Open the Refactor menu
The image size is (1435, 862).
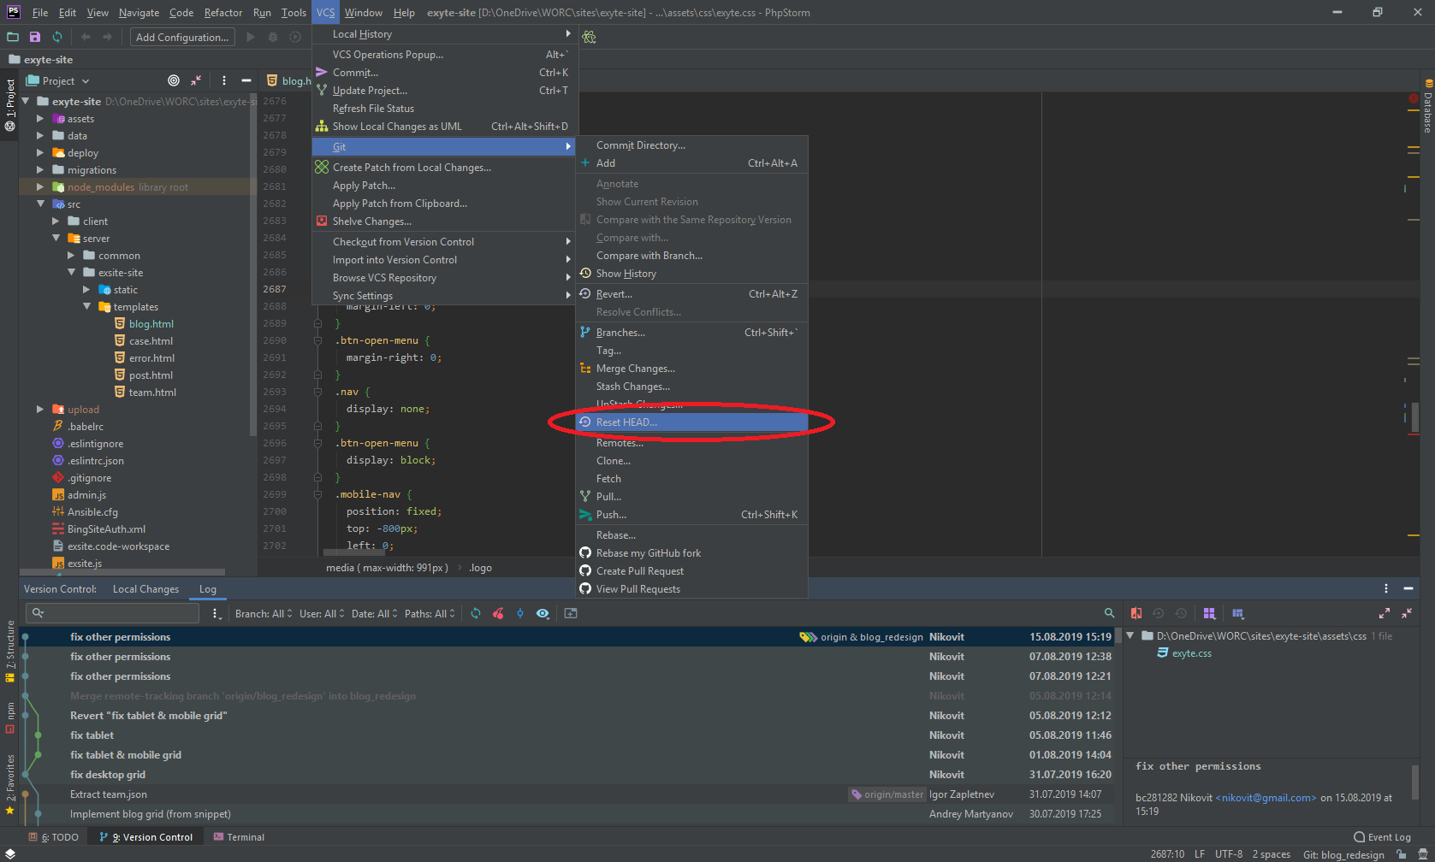[223, 13]
